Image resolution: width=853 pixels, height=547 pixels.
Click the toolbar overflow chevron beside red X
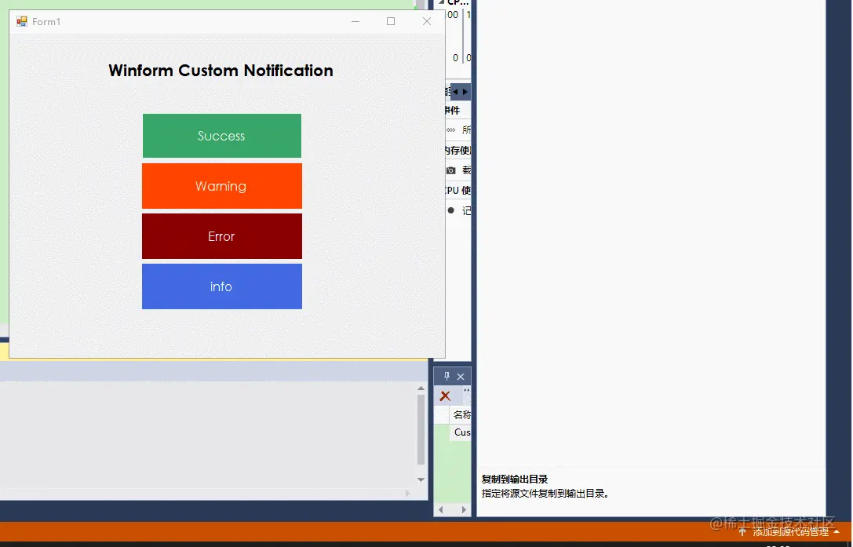[466, 390]
